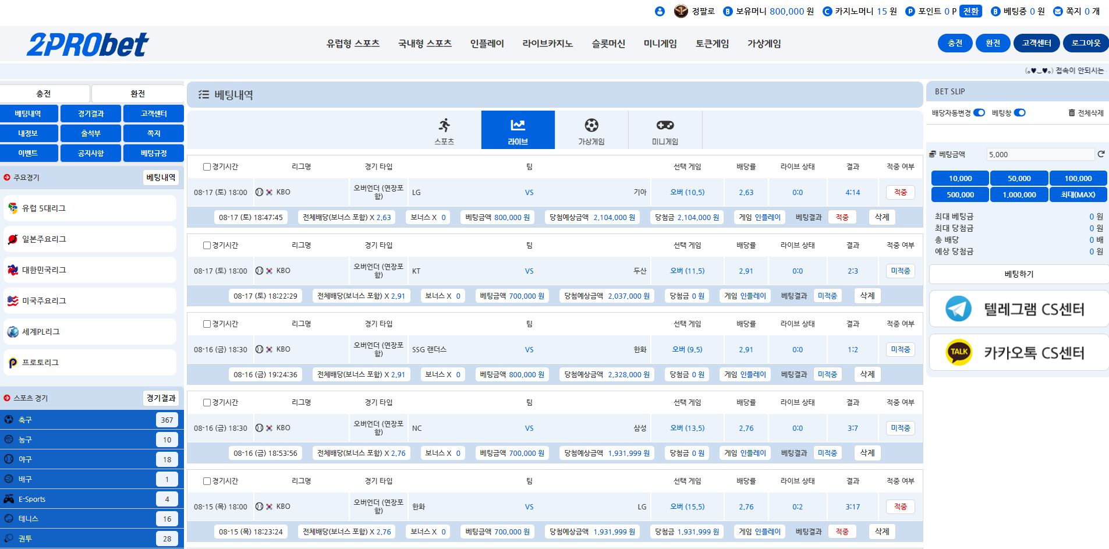Viewport: 1109px width, 549px height.
Task: Select the 최대(MAX) amount button
Action: (1078, 194)
